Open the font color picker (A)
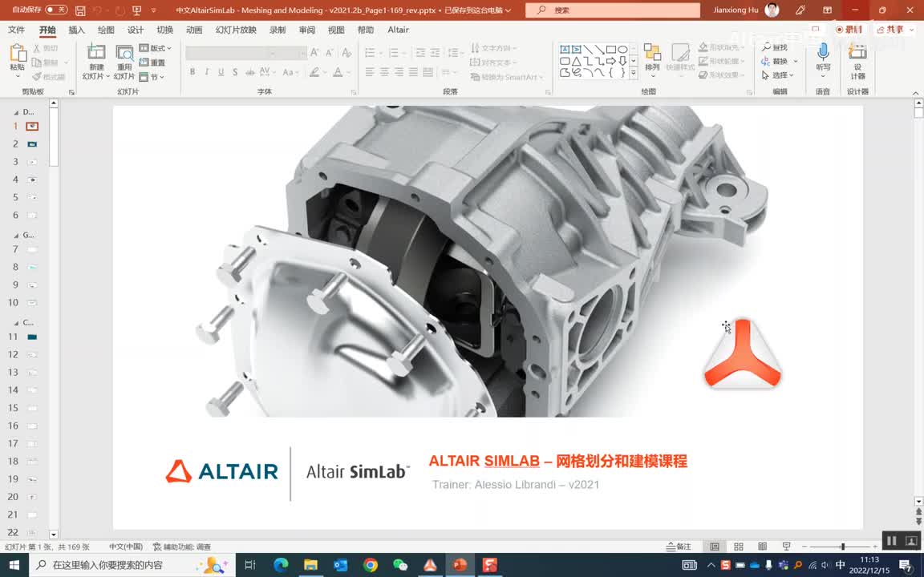924x577 pixels. point(338,72)
